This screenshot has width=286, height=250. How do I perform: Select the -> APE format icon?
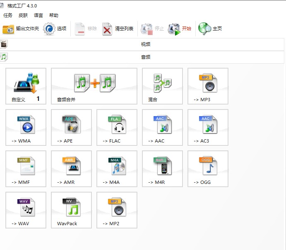(x=71, y=127)
